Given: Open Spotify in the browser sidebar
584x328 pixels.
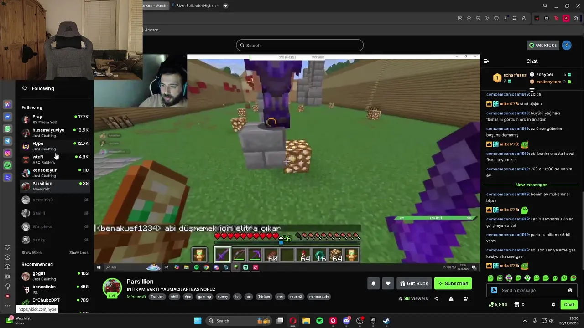Looking at the screenshot, I should click(x=8, y=165).
